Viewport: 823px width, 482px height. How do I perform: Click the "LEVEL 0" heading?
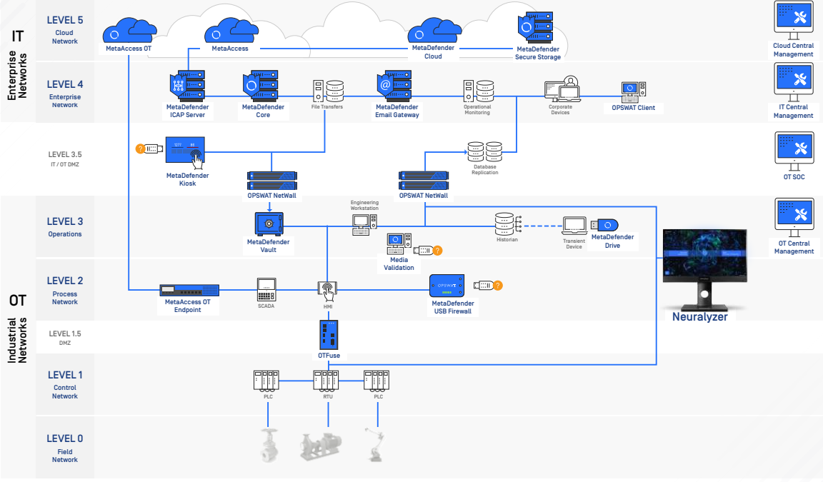pos(64,438)
